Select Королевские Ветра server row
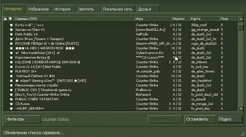This screenshot has height=137, width=246. (121, 57)
